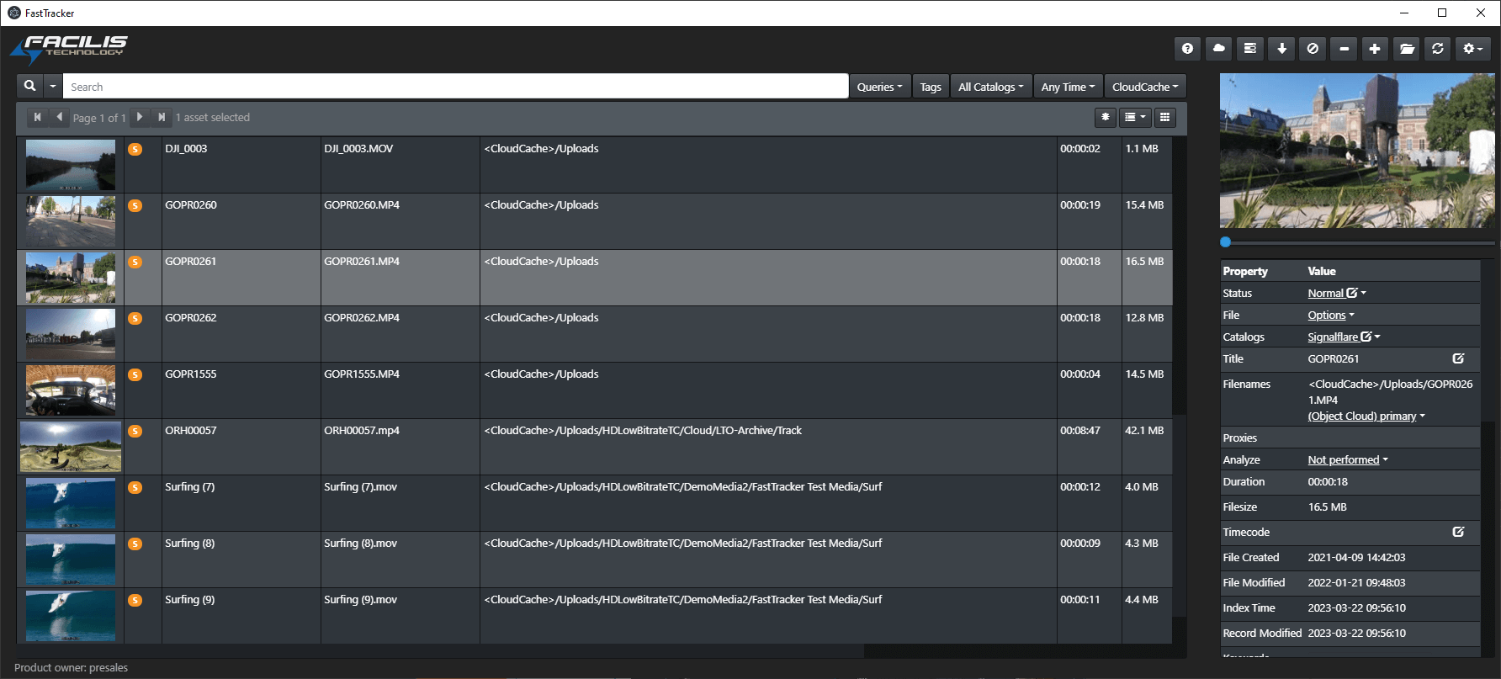This screenshot has height=679, width=1501.
Task: Open the Any Time filter dropdown
Action: tap(1068, 87)
